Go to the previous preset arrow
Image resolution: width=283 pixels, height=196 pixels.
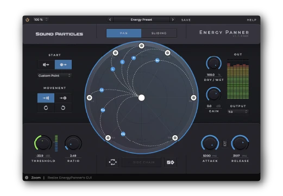[110, 20]
